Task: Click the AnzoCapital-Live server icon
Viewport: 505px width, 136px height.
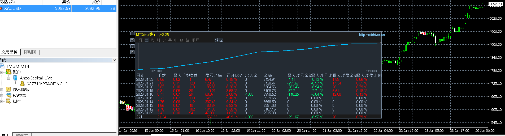Action: tap(15, 78)
